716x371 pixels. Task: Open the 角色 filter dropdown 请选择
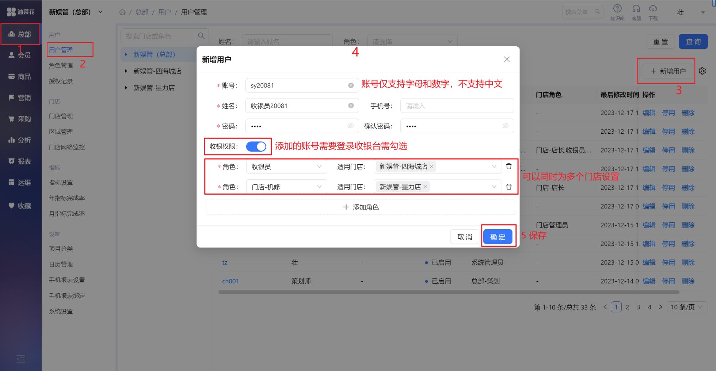click(x=412, y=42)
